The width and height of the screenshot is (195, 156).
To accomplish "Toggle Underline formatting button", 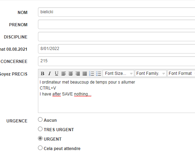I will point(57,73).
